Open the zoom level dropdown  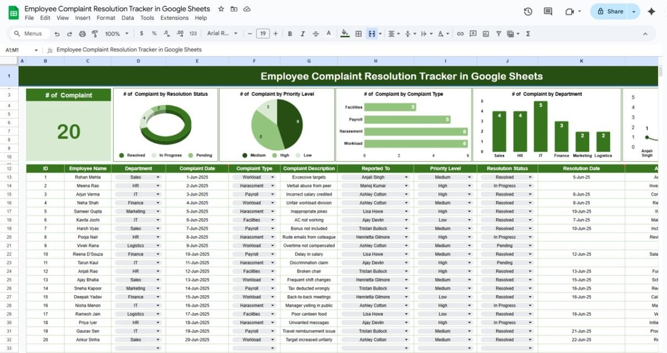click(116, 34)
